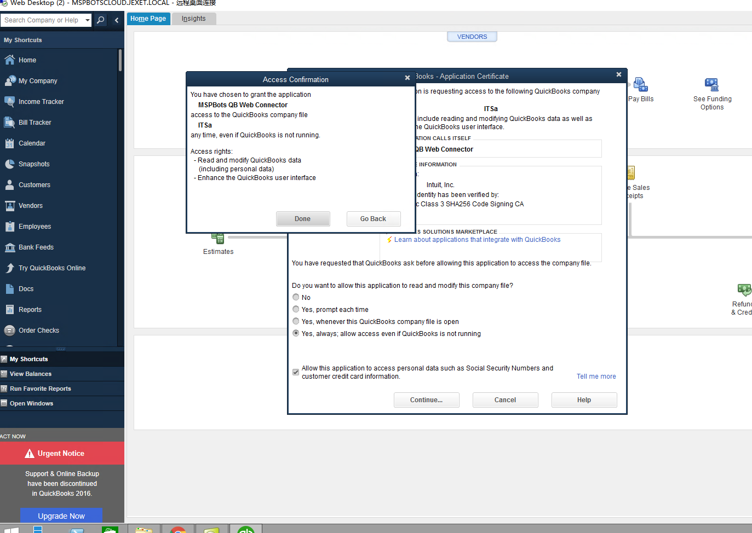Open Bill Tracker shortcut icon
752x533 pixels.
pos(9,123)
